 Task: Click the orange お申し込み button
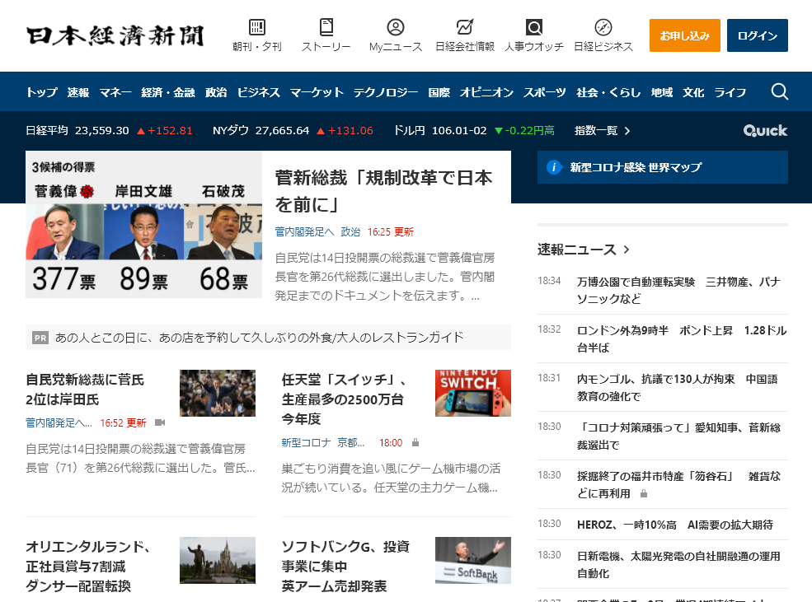tap(684, 35)
